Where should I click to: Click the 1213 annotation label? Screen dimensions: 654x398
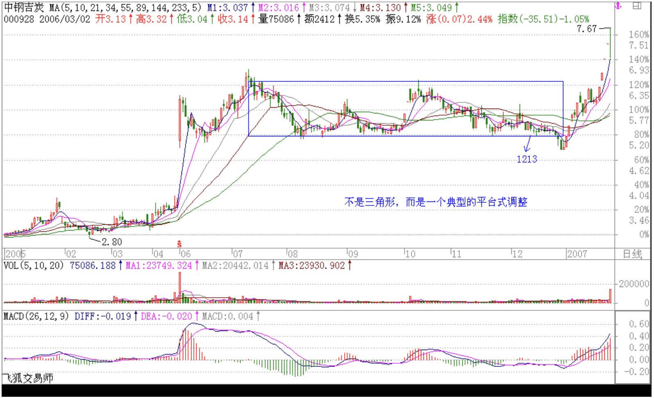pos(527,159)
